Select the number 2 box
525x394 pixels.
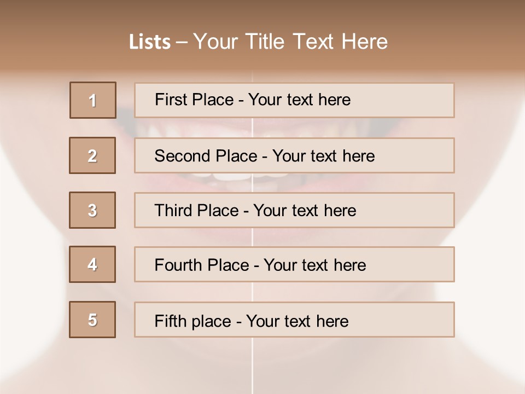tap(92, 155)
